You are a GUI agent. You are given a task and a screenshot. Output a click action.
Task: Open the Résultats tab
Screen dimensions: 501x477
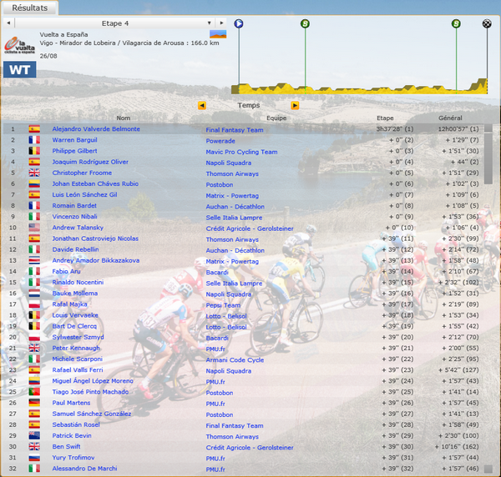30,8
